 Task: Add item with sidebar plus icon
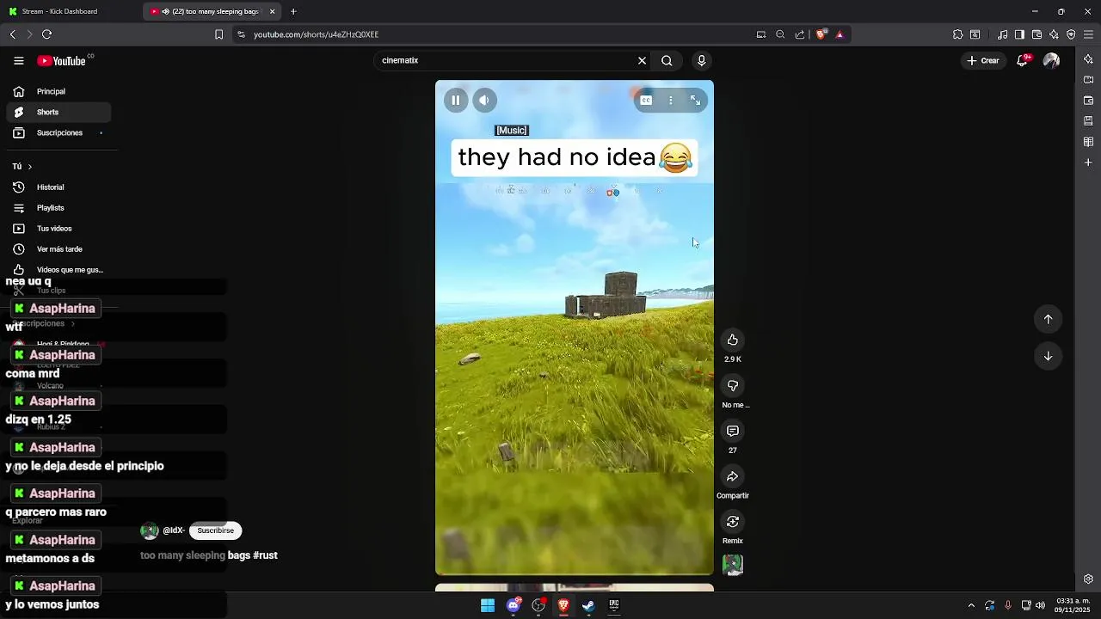point(1088,162)
